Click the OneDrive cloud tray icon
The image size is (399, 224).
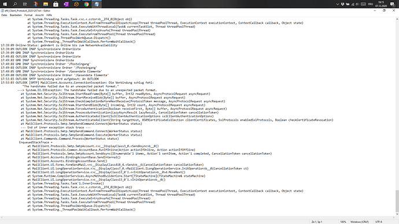[348, 4]
